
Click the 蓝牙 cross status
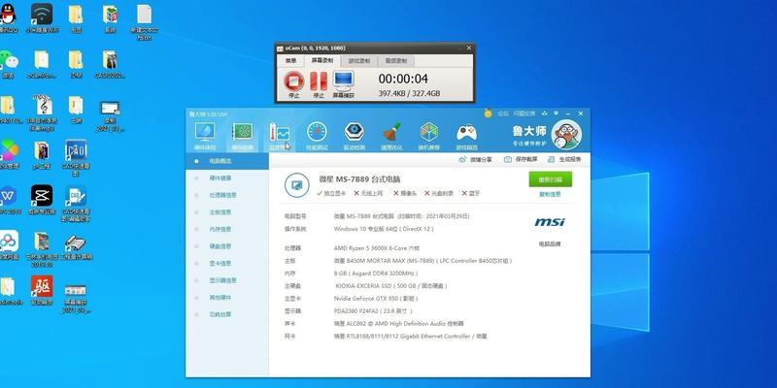point(471,193)
